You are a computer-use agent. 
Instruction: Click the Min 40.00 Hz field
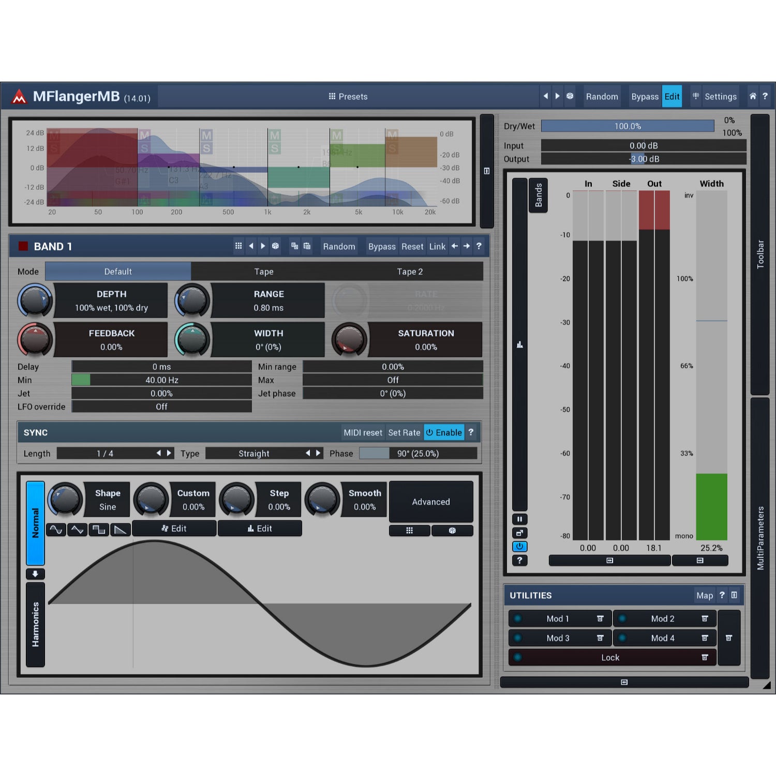[x=161, y=380]
